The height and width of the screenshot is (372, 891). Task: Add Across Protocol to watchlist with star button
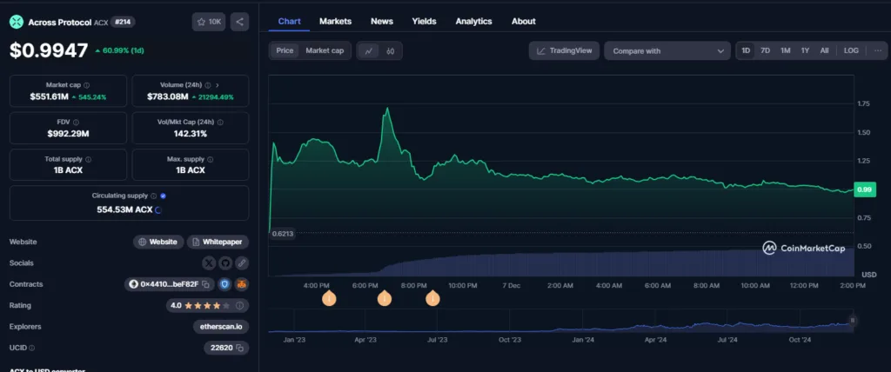(209, 22)
